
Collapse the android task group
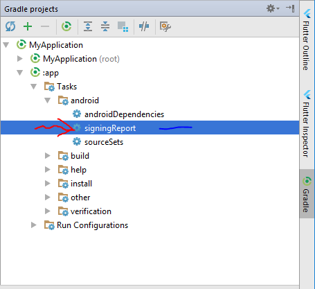48,100
